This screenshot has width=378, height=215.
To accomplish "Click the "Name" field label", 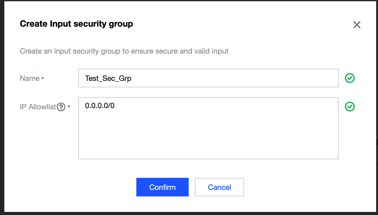I will click(29, 78).
